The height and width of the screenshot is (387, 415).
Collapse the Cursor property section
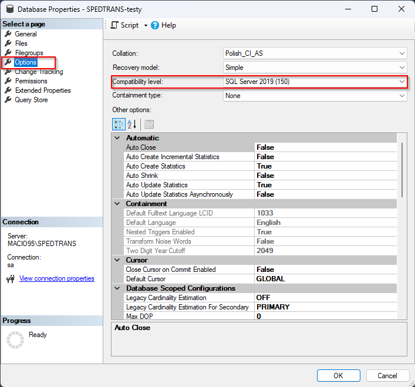[x=117, y=260]
